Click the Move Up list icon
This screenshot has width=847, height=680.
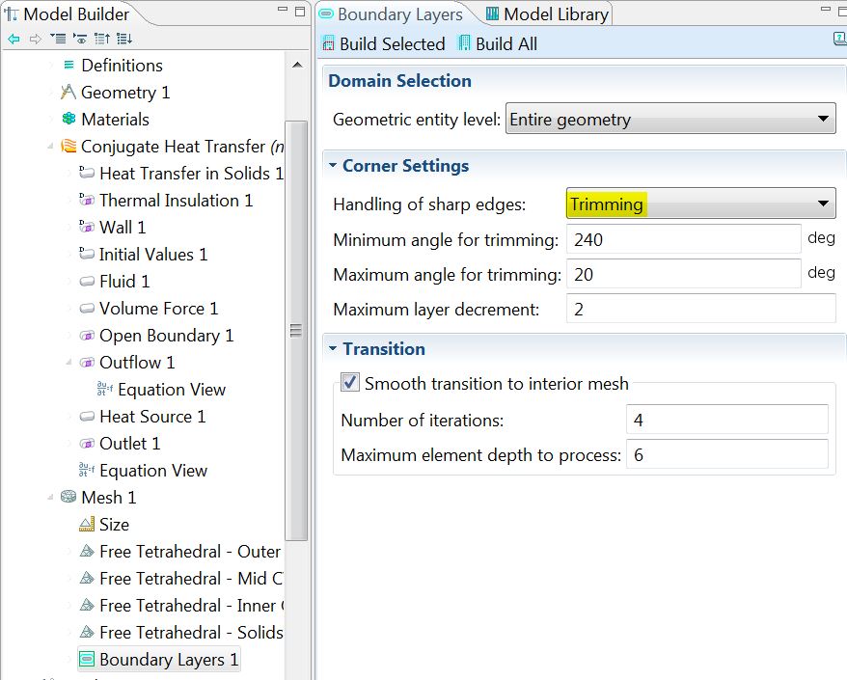[102, 40]
